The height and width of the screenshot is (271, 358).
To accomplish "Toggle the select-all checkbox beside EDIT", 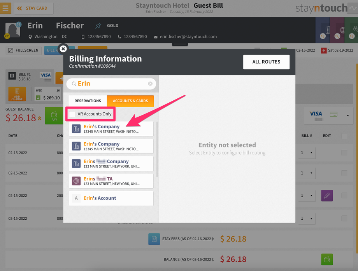I will click(344, 136).
